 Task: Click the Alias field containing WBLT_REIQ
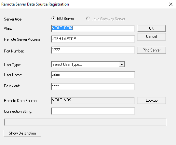(93, 28)
